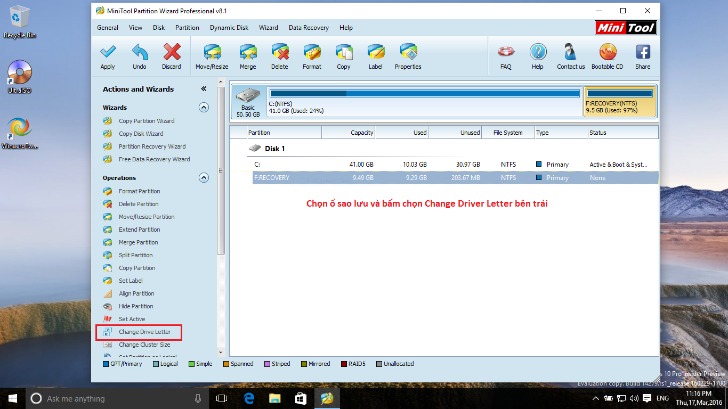Open Microsoft Edge from the taskbar
This screenshot has height=409, width=728.
(248, 398)
